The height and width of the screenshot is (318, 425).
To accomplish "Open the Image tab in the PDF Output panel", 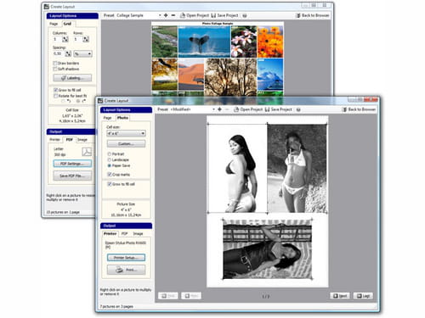I will (x=82, y=140).
